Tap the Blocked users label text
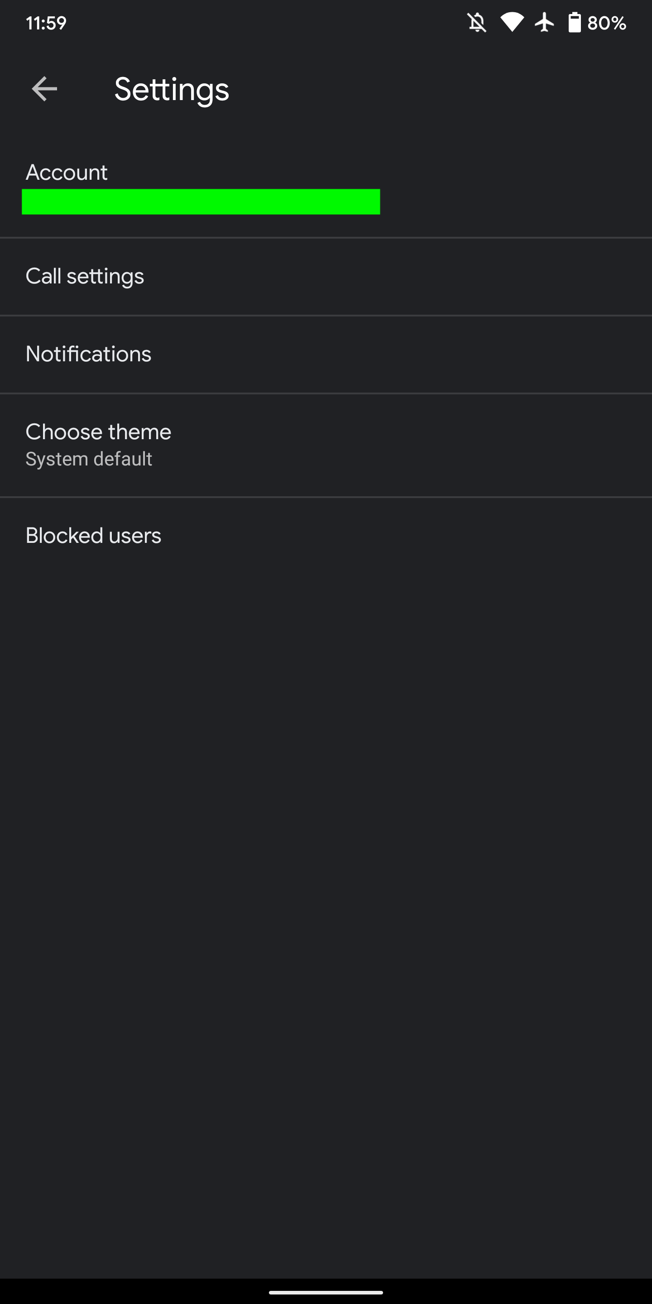The height and width of the screenshot is (1304, 652). 93,536
